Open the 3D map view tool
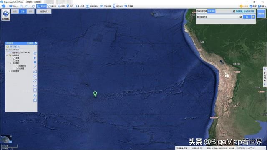The image size is (267, 150). [105, 6]
